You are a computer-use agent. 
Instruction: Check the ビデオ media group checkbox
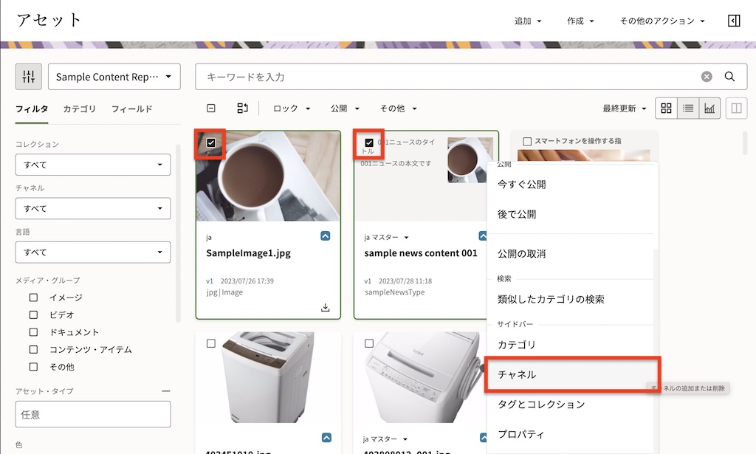point(32,314)
